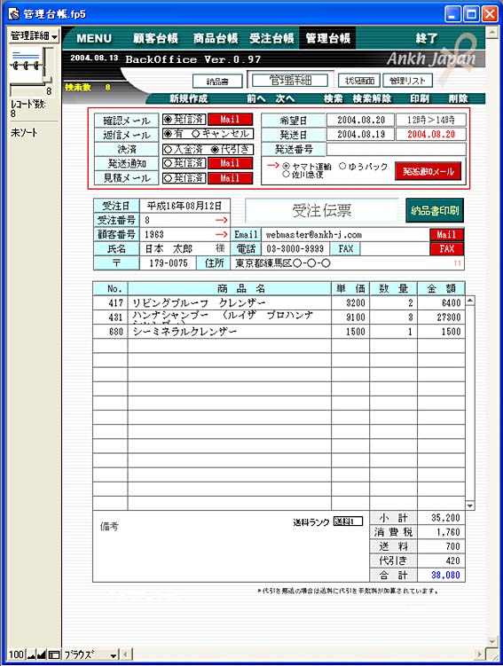Click the zoom in mountain icon

click(x=41, y=654)
